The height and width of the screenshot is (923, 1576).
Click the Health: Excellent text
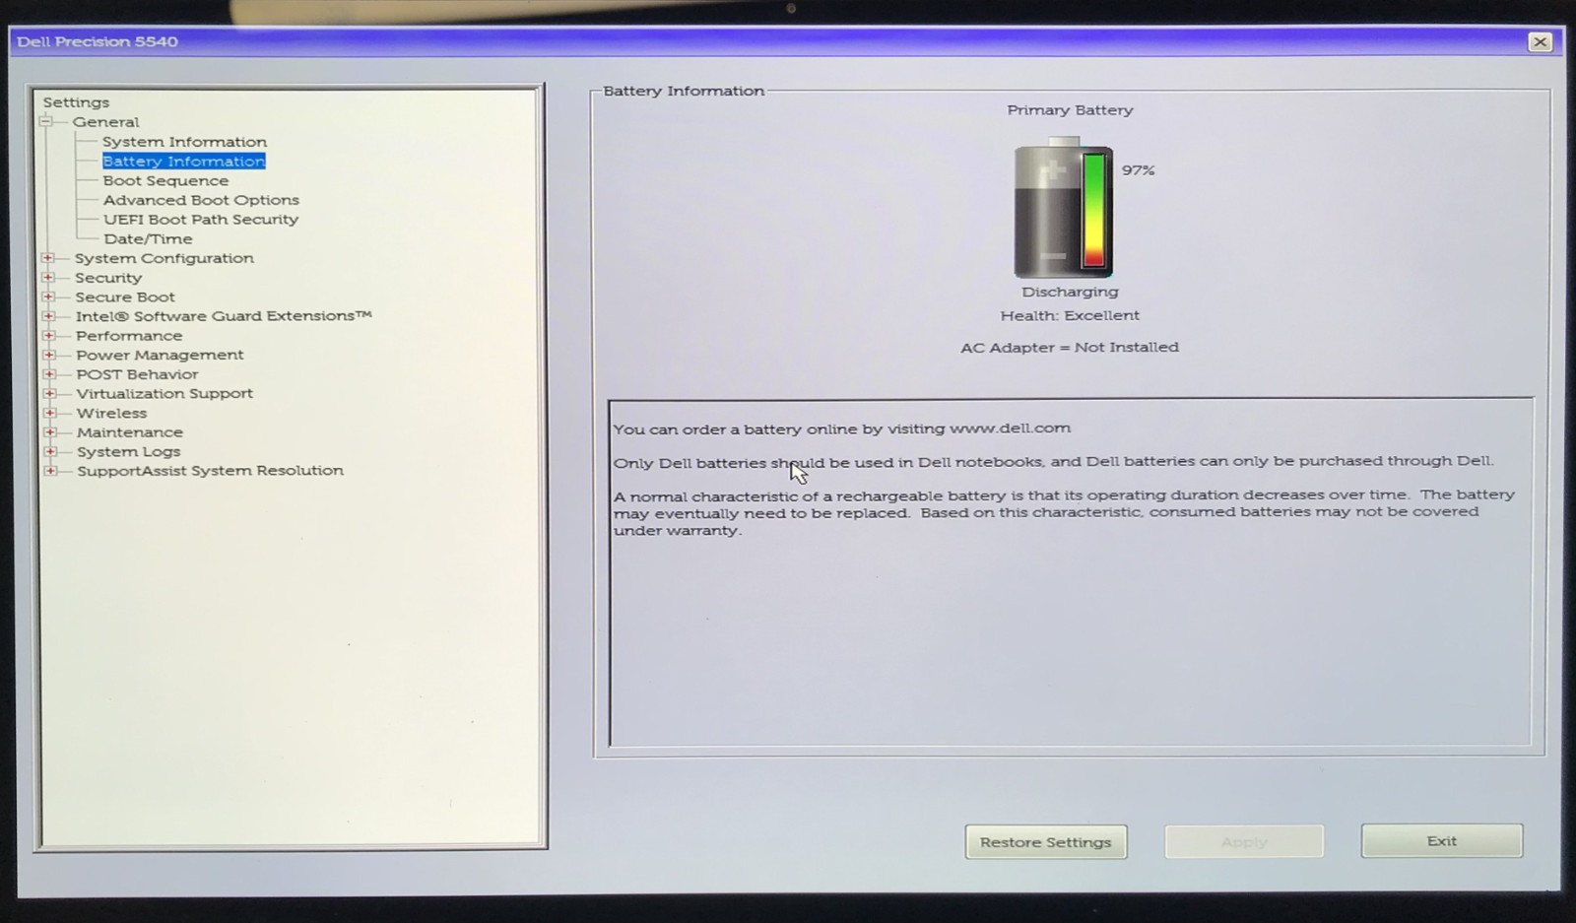click(x=1070, y=315)
